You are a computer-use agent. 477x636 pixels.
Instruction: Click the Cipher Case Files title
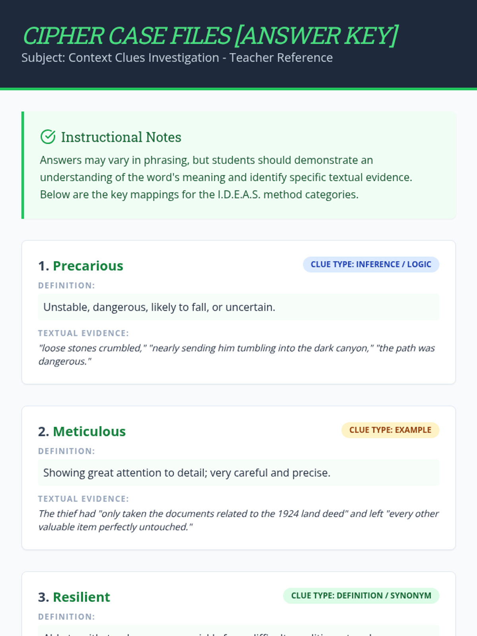point(210,36)
